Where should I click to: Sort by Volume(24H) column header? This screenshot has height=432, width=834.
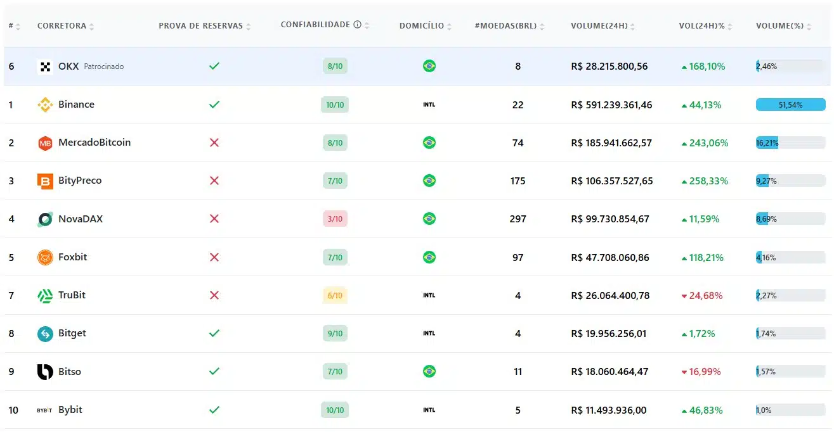pyautogui.click(x=603, y=26)
